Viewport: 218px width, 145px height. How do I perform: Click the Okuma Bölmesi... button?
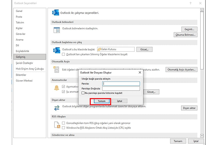[x=185, y=35]
